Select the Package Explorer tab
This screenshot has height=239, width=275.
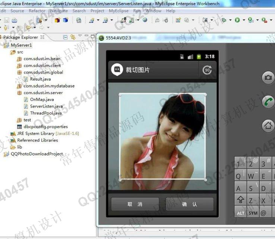[x=20, y=37]
